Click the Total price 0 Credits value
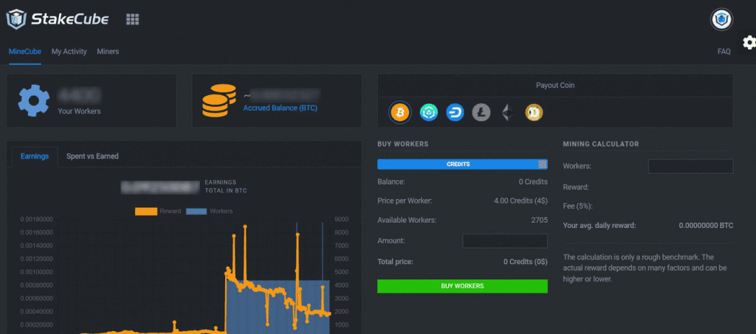This screenshot has width=756, height=334. click(x=526, y=262)
